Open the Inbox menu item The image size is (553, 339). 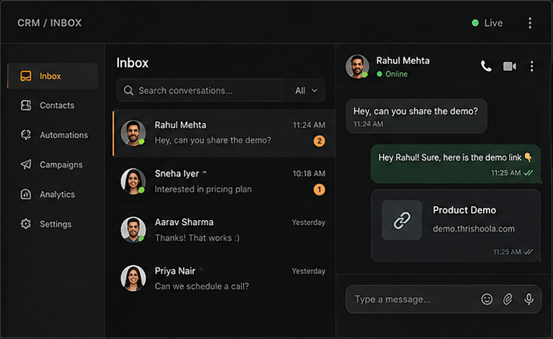point(53,76)
